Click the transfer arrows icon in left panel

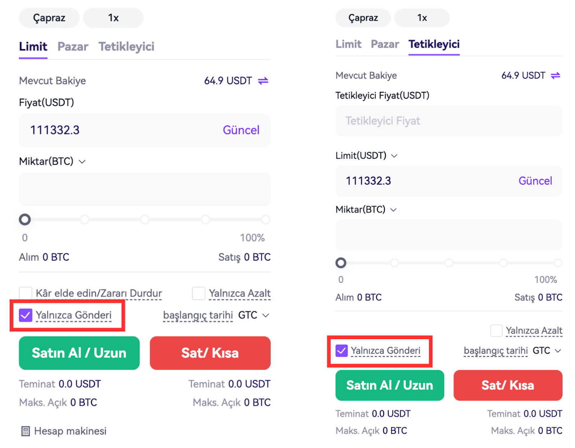point(263,81)
